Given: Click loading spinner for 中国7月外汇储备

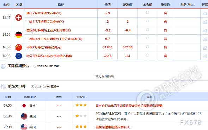Looking at the screenshot, I should click(x=147, y=47).
